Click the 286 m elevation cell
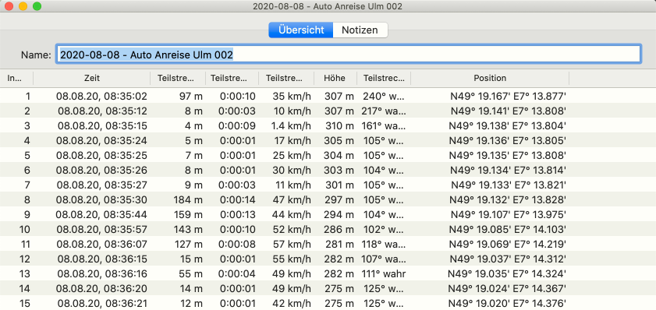The width and height of the screenshot is (656, 310). pos(339,229)
